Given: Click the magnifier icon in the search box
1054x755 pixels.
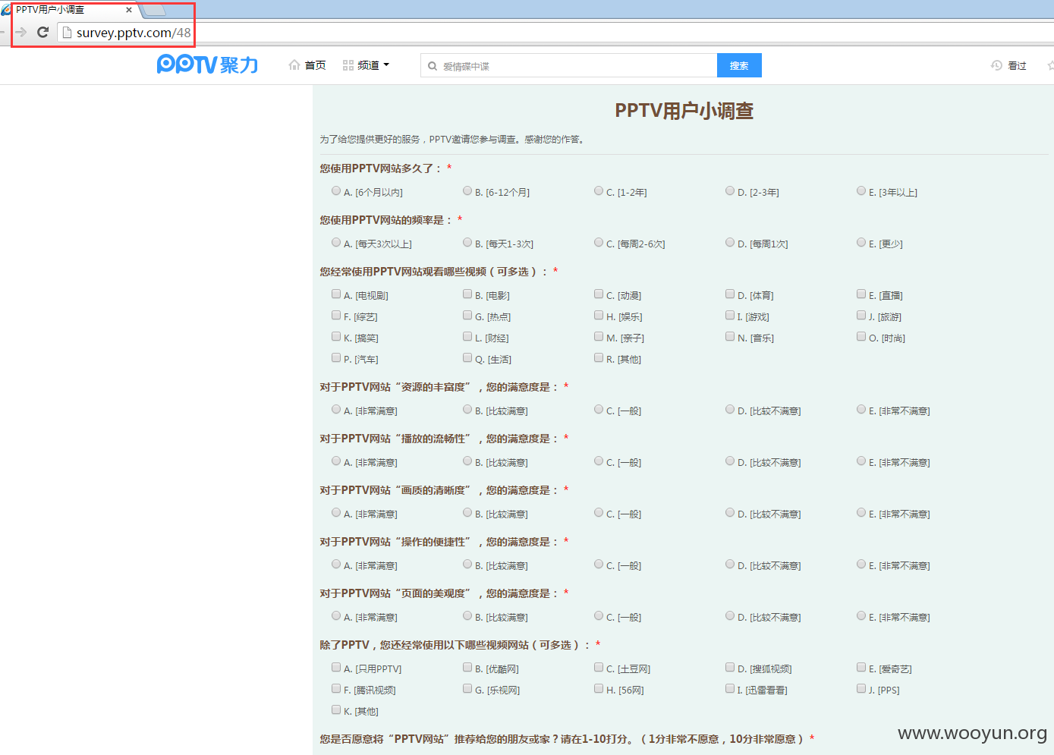Looking at the screenshot, I should 433,66.
